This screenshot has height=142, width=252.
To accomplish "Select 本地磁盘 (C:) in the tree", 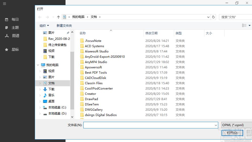I will tap(55, 107).
